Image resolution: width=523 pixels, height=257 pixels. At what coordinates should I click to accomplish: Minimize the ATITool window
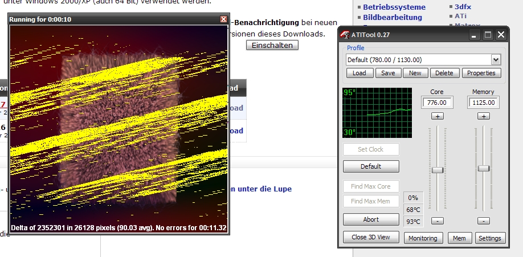tap(474, 35)
